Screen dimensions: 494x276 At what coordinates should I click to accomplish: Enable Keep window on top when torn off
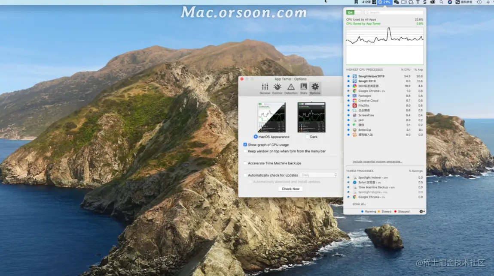click(x=245, y=151)
